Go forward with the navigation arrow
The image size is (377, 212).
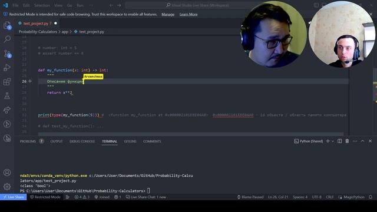pyautogui.click(x=119, y=5)
